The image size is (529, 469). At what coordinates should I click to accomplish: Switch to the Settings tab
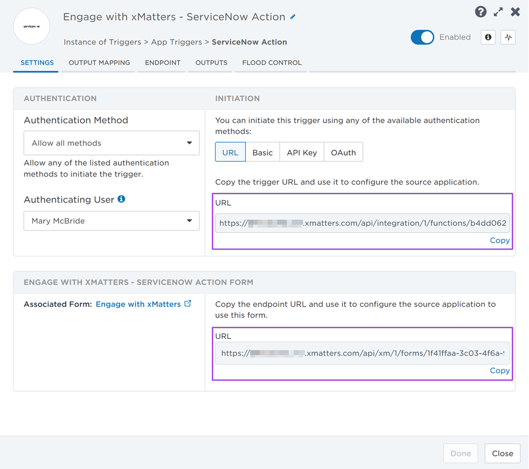(37, 63)
